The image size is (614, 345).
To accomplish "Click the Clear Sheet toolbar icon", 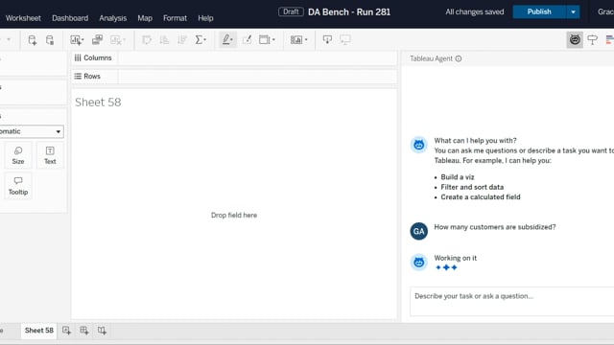I will pos(115,40).
